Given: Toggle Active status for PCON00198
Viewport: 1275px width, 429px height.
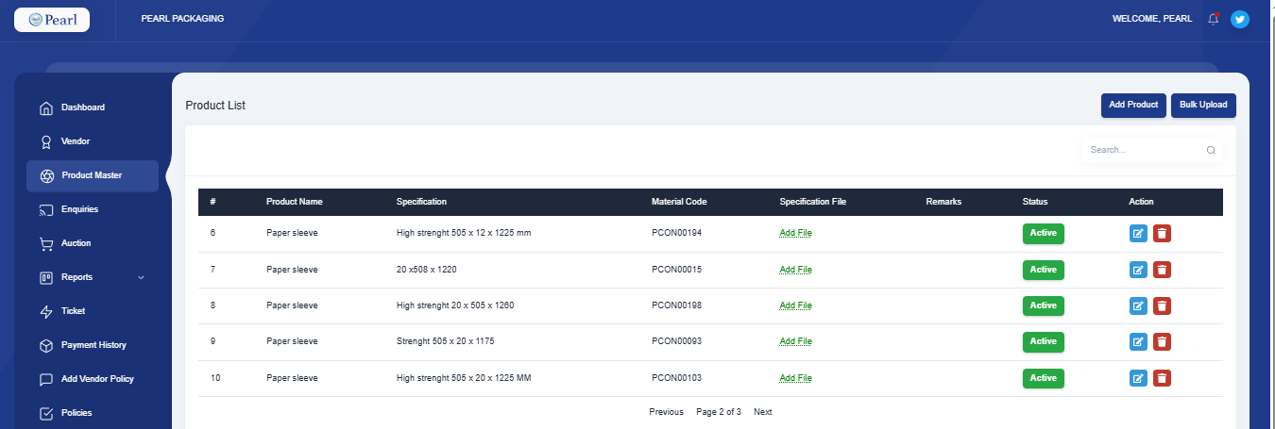Looking at the screenshot, I should click(1043, 305).
